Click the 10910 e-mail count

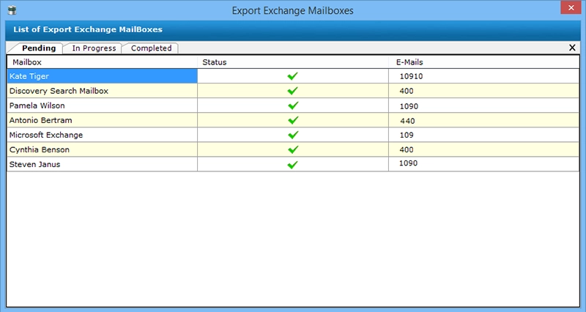click(411, 76)
